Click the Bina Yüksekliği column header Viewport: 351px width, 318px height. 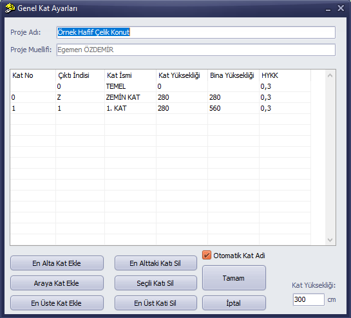tap(234, 75)
